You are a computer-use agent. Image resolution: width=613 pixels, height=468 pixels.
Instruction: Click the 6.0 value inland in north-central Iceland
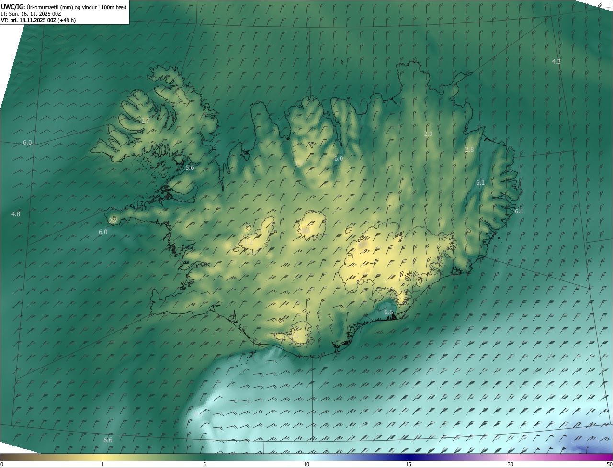point(339,158)
